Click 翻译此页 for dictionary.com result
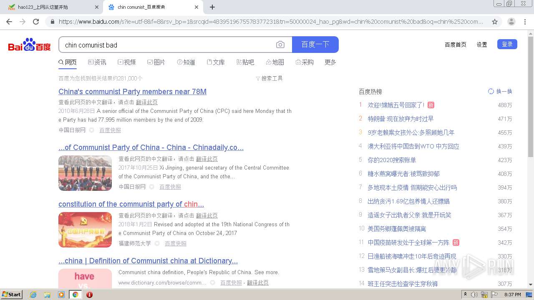Viewport: 534px width, 300px height. coord(258,282)
